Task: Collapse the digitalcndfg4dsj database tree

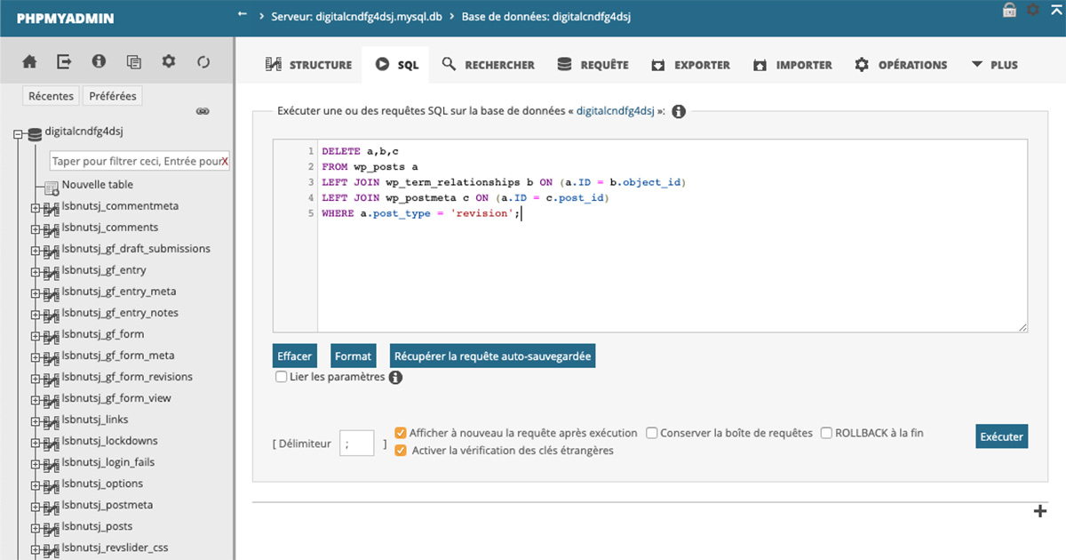Action: click(18, 135)
